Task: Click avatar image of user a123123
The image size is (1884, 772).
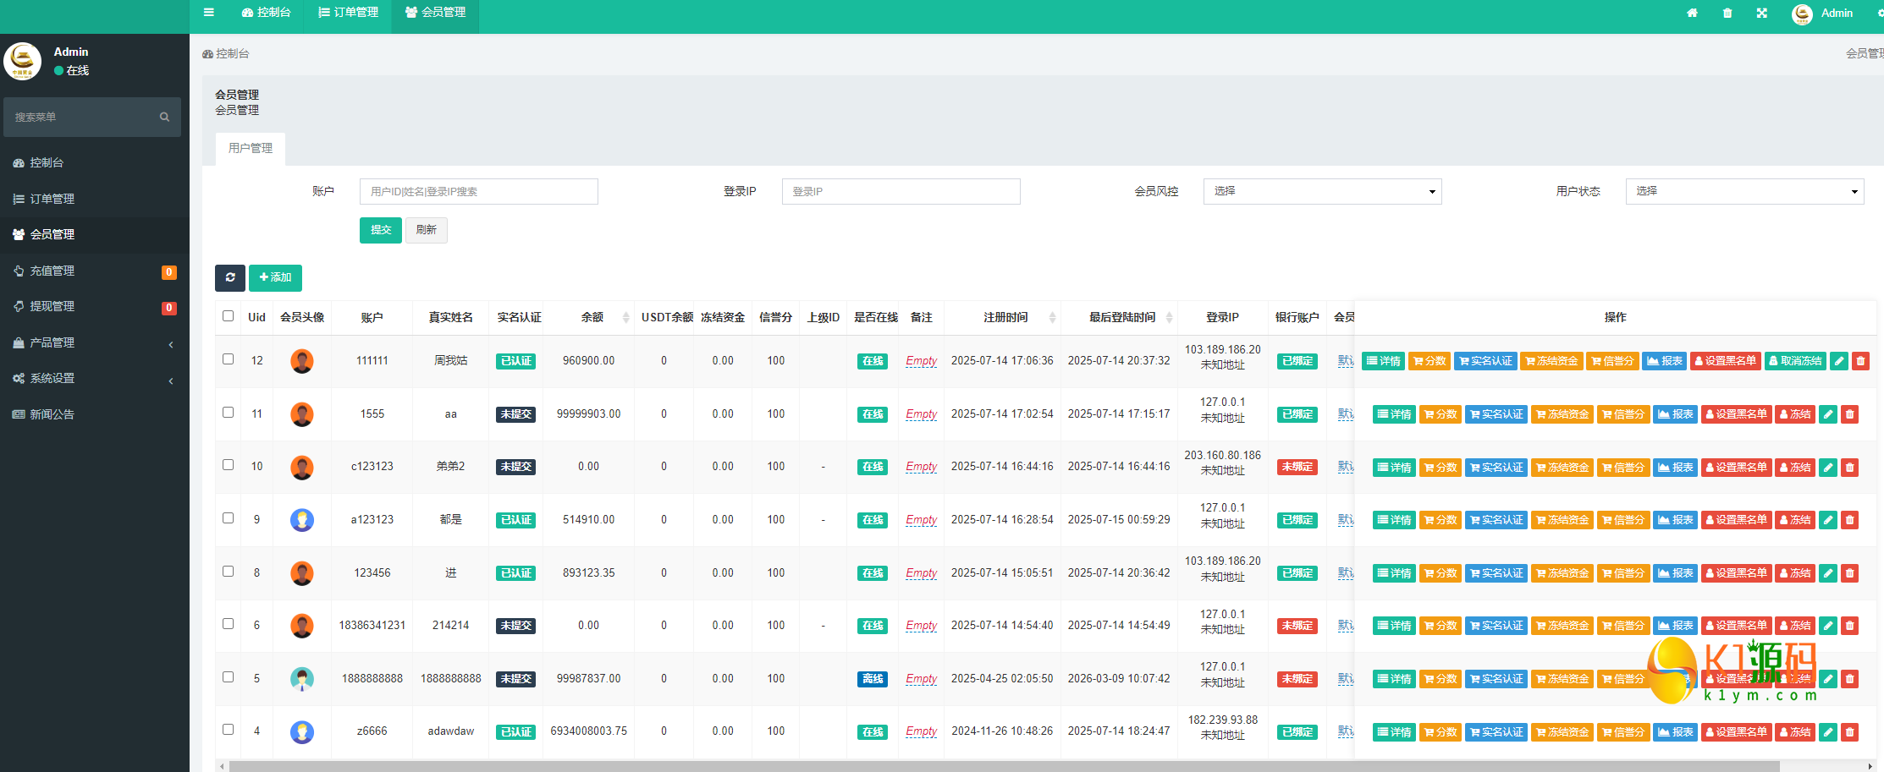Action: point(302,520)
